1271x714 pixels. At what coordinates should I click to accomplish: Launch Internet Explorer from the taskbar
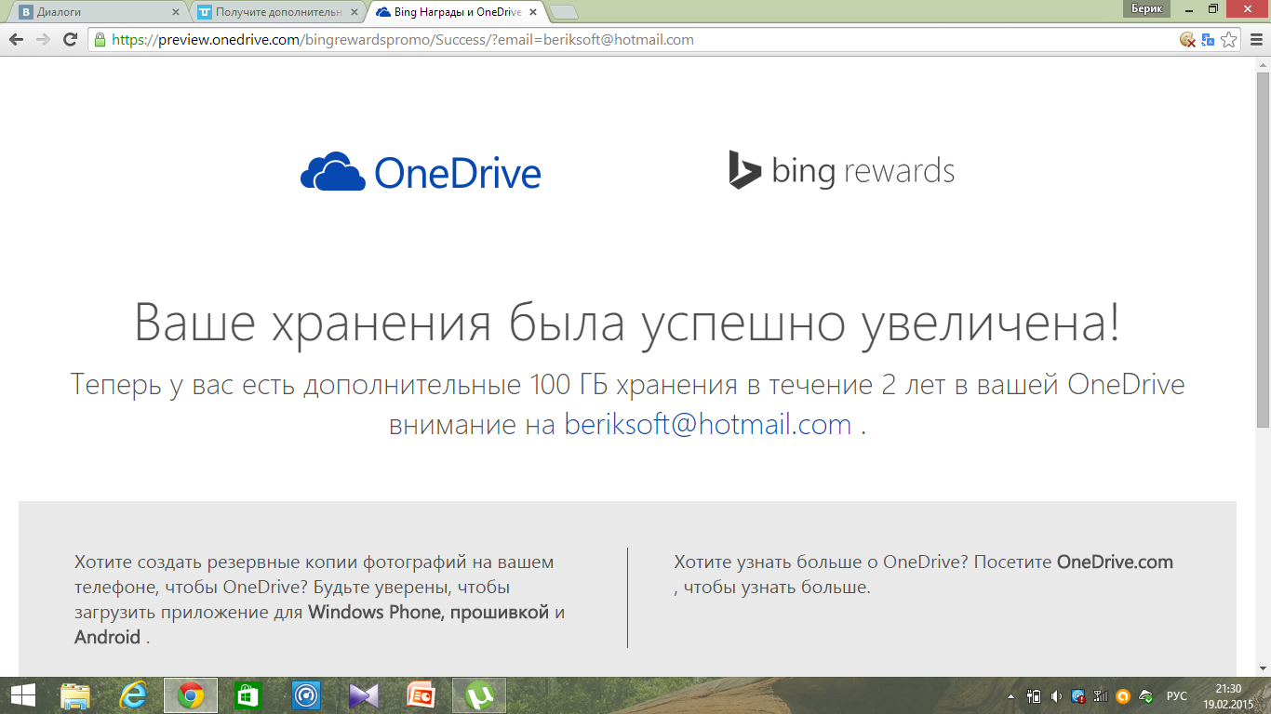click(x=133, y=695)
